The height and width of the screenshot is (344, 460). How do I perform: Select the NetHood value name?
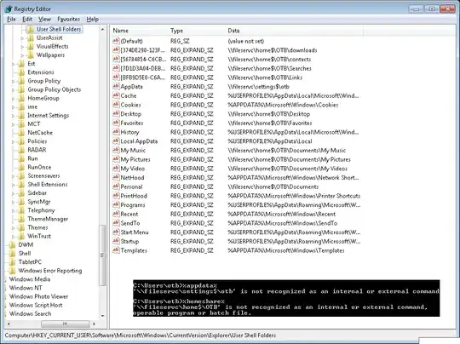pos(132,178)
